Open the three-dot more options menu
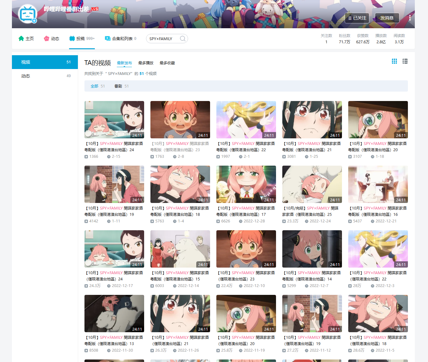Image resolution: width=428 pixels, height=362 pixels. coord(410,18)
